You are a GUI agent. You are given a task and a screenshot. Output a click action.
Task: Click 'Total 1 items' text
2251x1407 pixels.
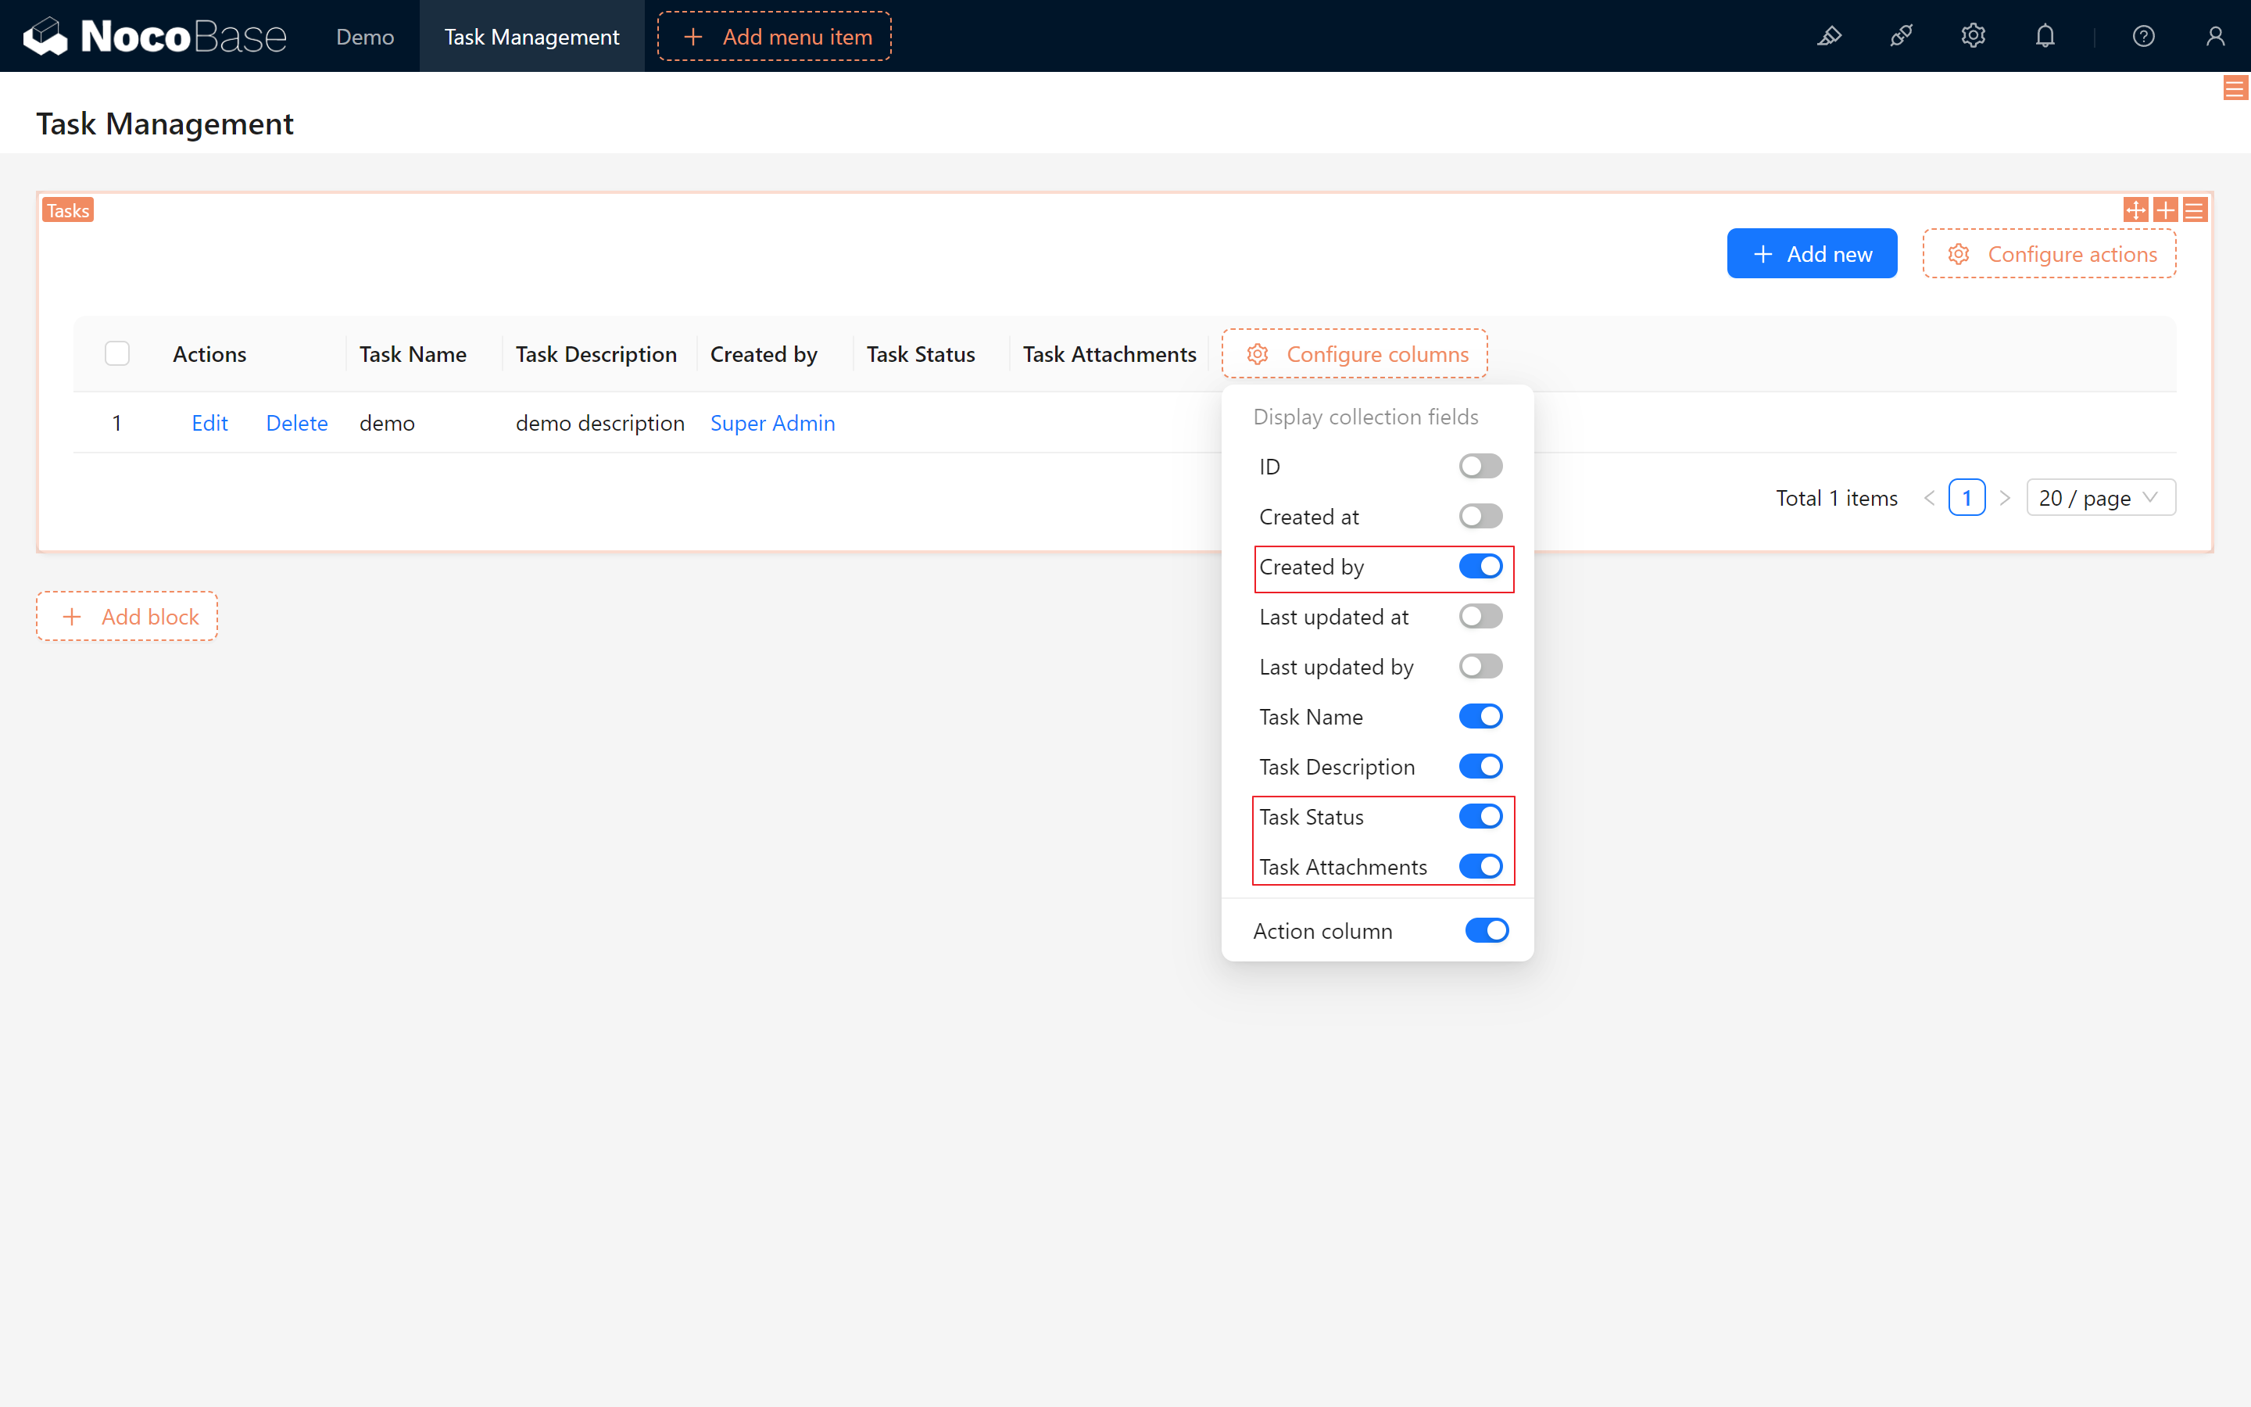click(1836, 498)
